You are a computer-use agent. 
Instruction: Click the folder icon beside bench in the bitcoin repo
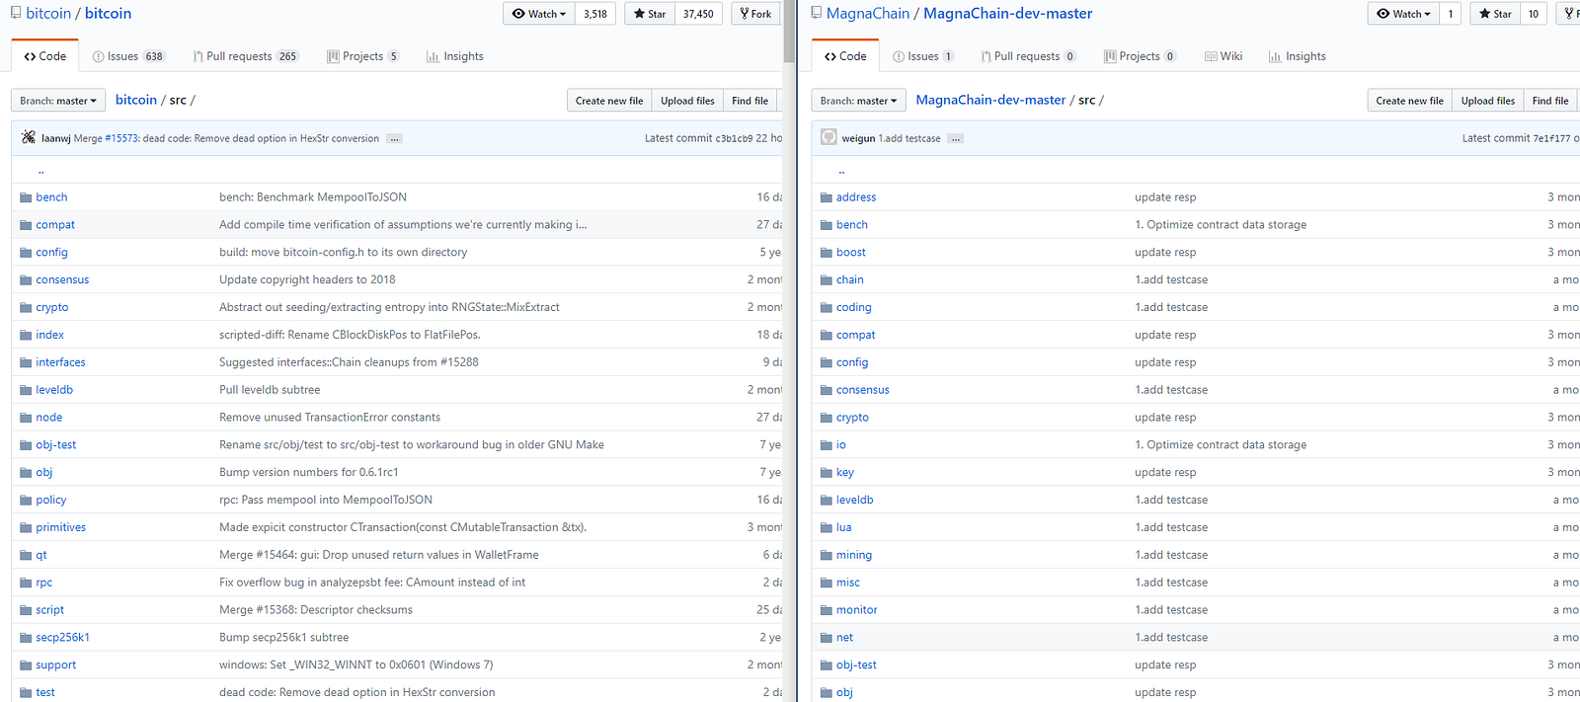[26, 197]
